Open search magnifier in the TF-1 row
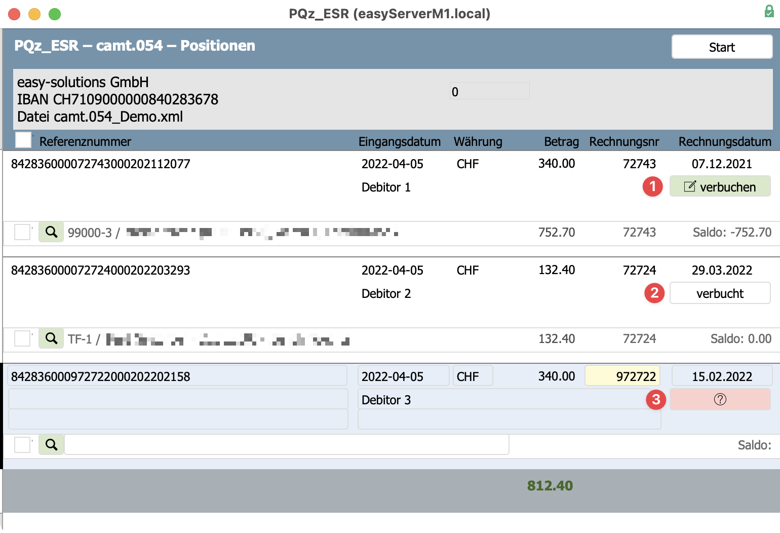The image size is (780, 533). (51, 338)
